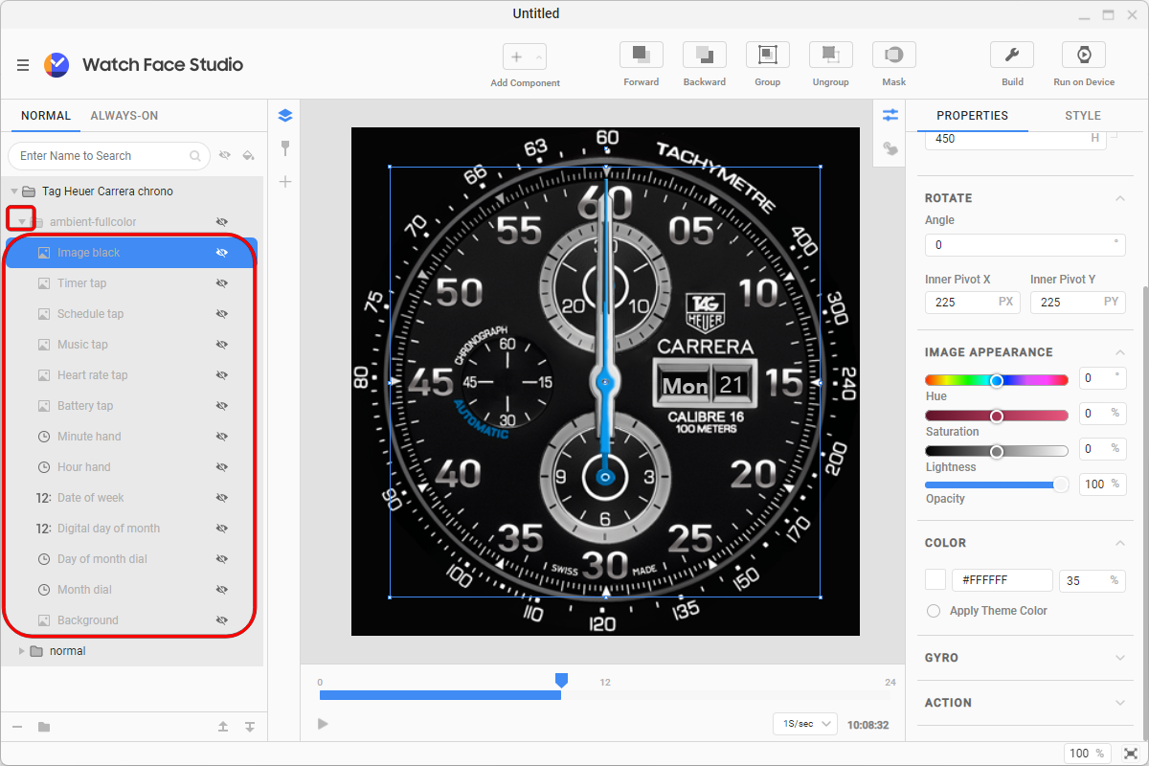Open the 1S/sec speed dropdown

point(805,724)
